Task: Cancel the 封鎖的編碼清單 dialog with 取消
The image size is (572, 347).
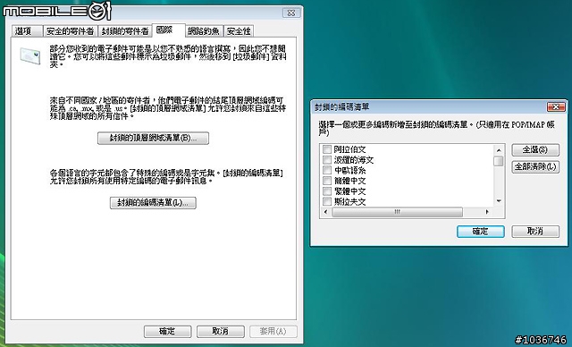Action: pos(535,232)
